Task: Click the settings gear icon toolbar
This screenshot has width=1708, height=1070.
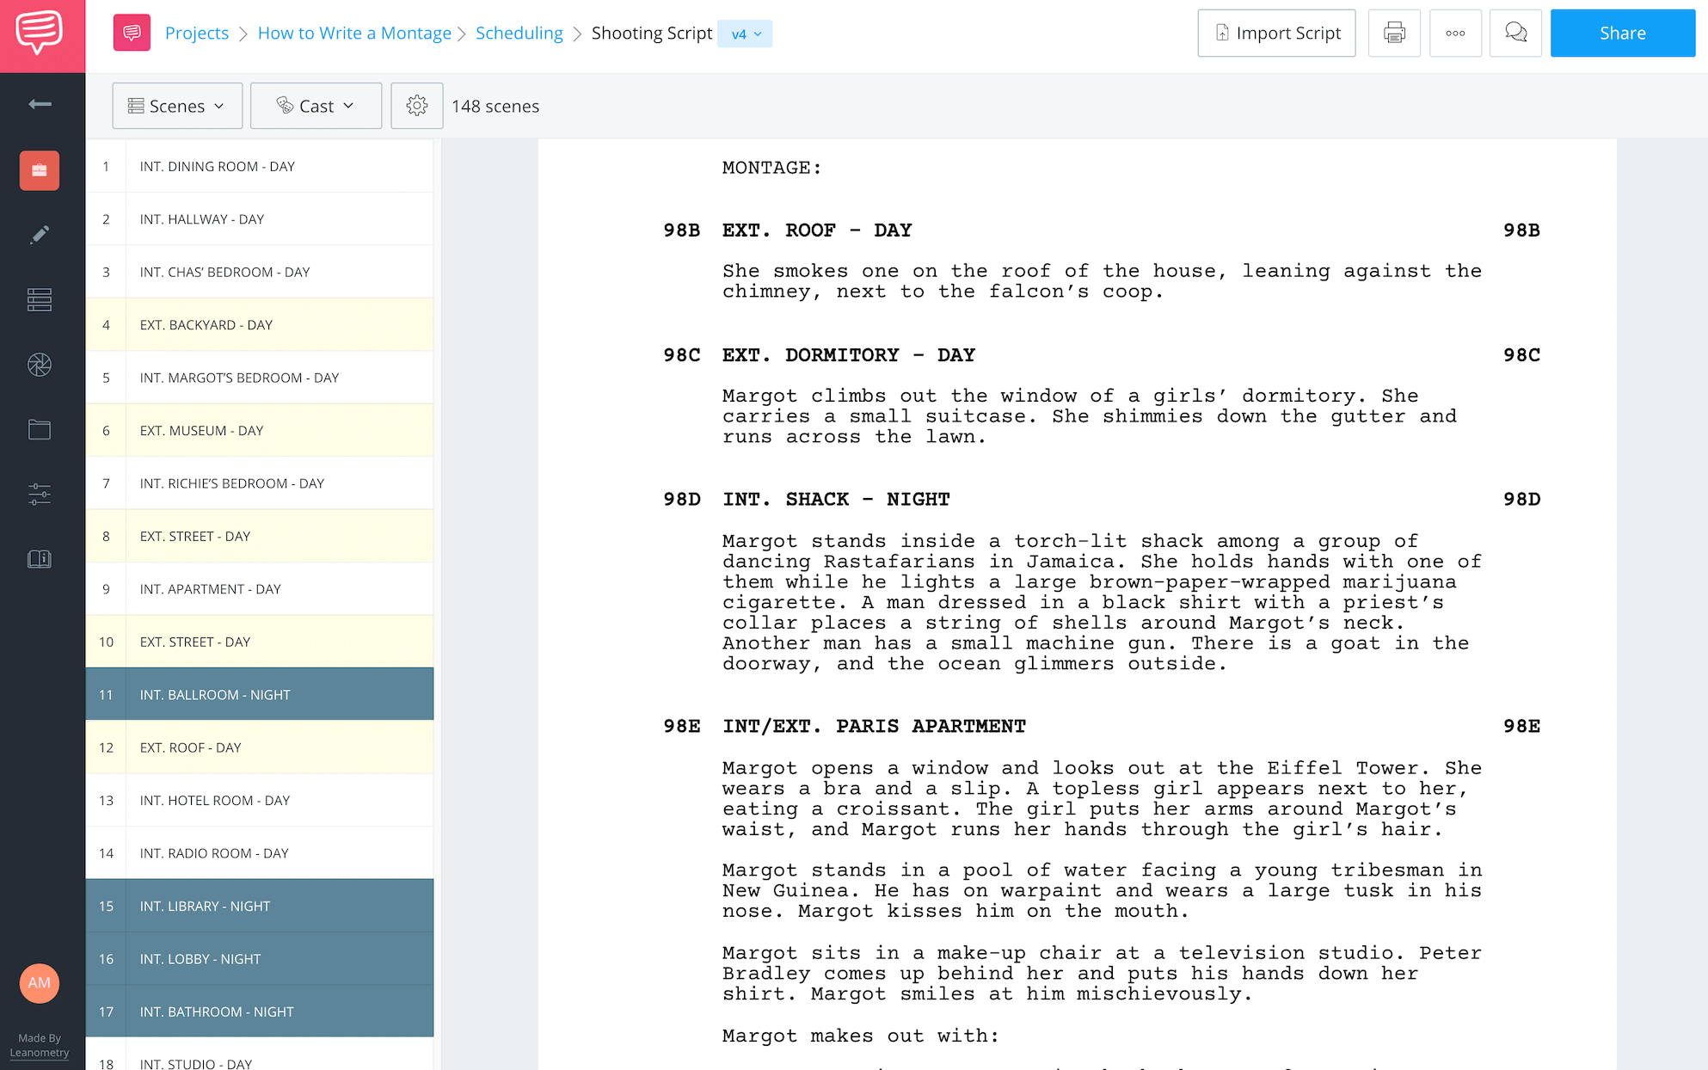Action: coord(416,106)
